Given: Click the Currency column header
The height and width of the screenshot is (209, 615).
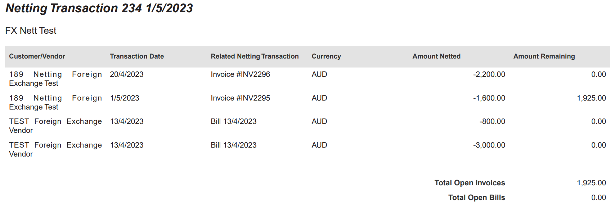Looking at the screenshot, I should coord(326,56).
